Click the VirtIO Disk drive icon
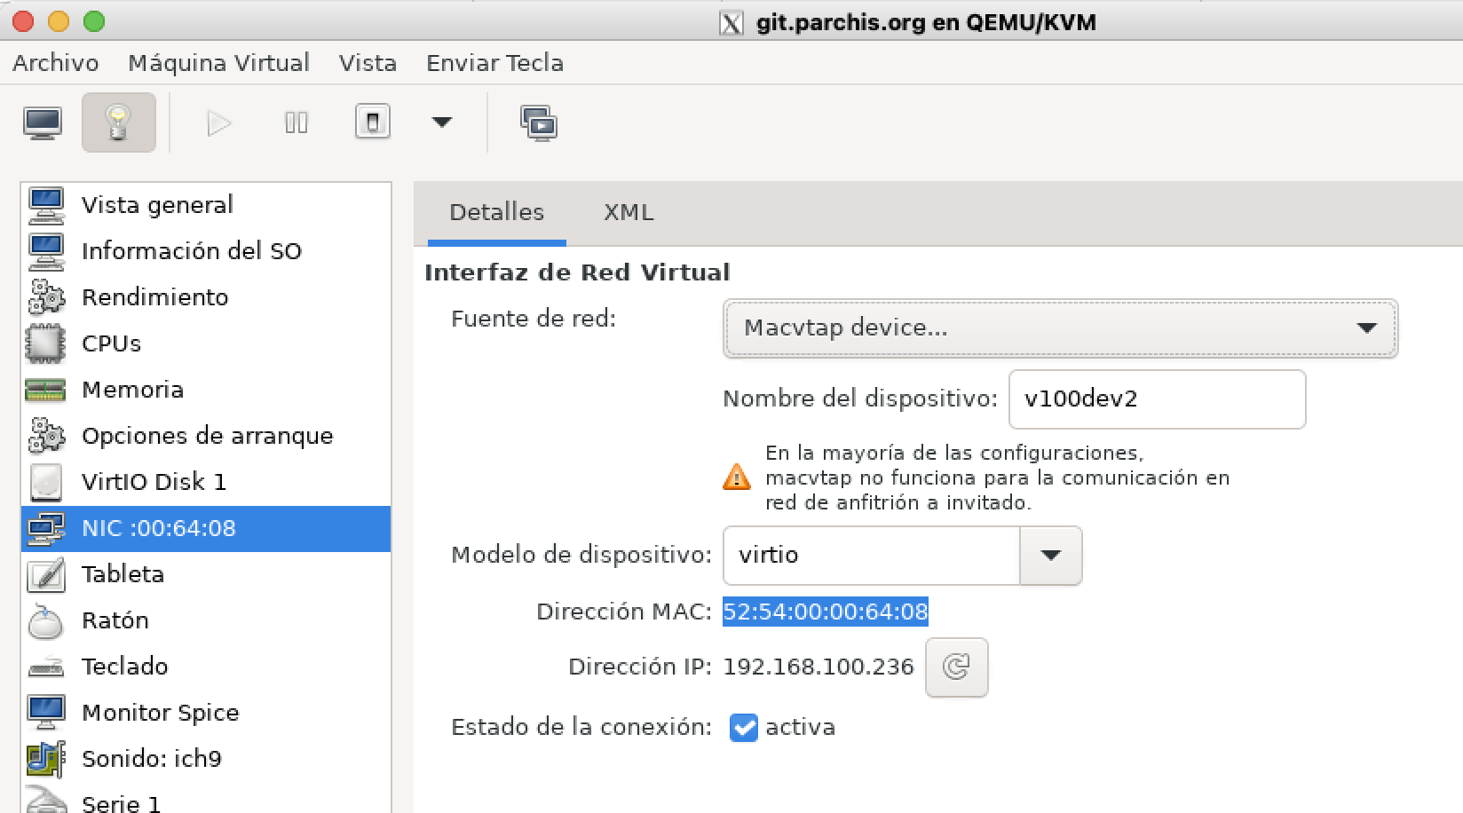The width and height of the screenshot is (1463, 813). tap(46, 482)
